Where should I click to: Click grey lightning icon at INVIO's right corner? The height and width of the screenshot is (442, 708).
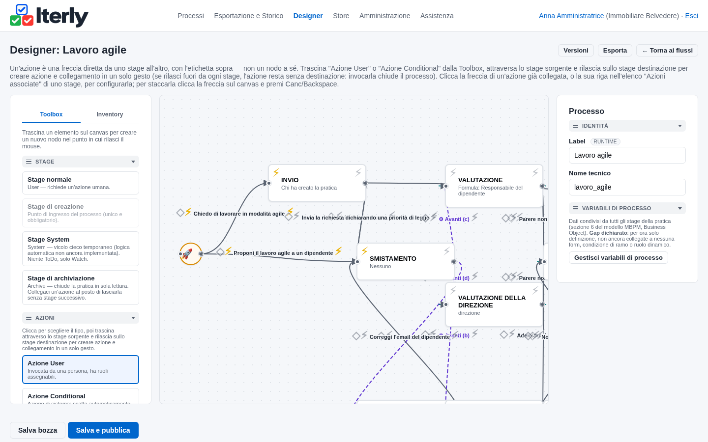[x=358, y=172]
